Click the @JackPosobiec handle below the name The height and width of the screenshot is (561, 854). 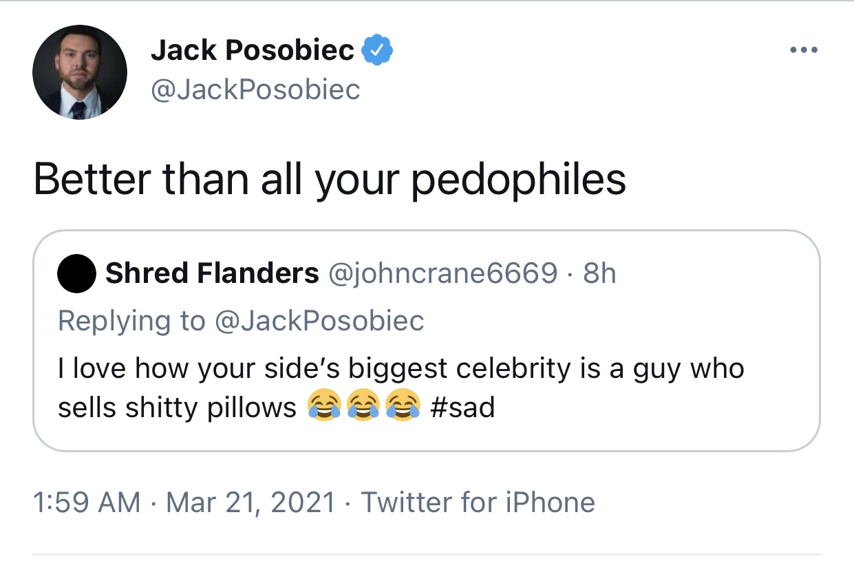pos(255,89)
